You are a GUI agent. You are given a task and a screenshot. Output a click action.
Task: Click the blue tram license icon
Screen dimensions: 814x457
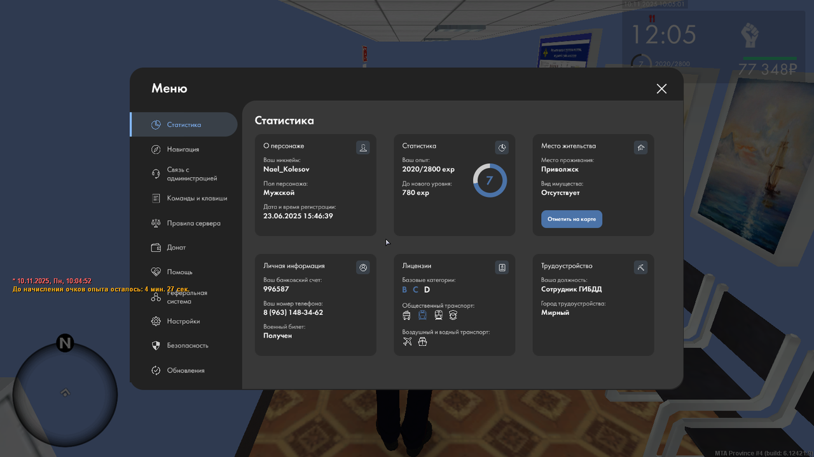(422, 315)
